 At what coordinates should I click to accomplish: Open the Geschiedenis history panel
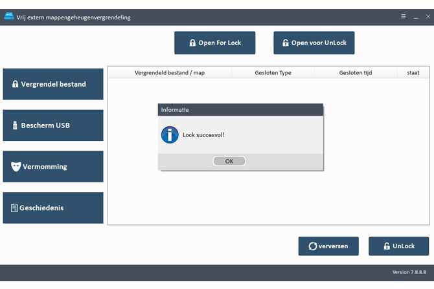(53, 208)
